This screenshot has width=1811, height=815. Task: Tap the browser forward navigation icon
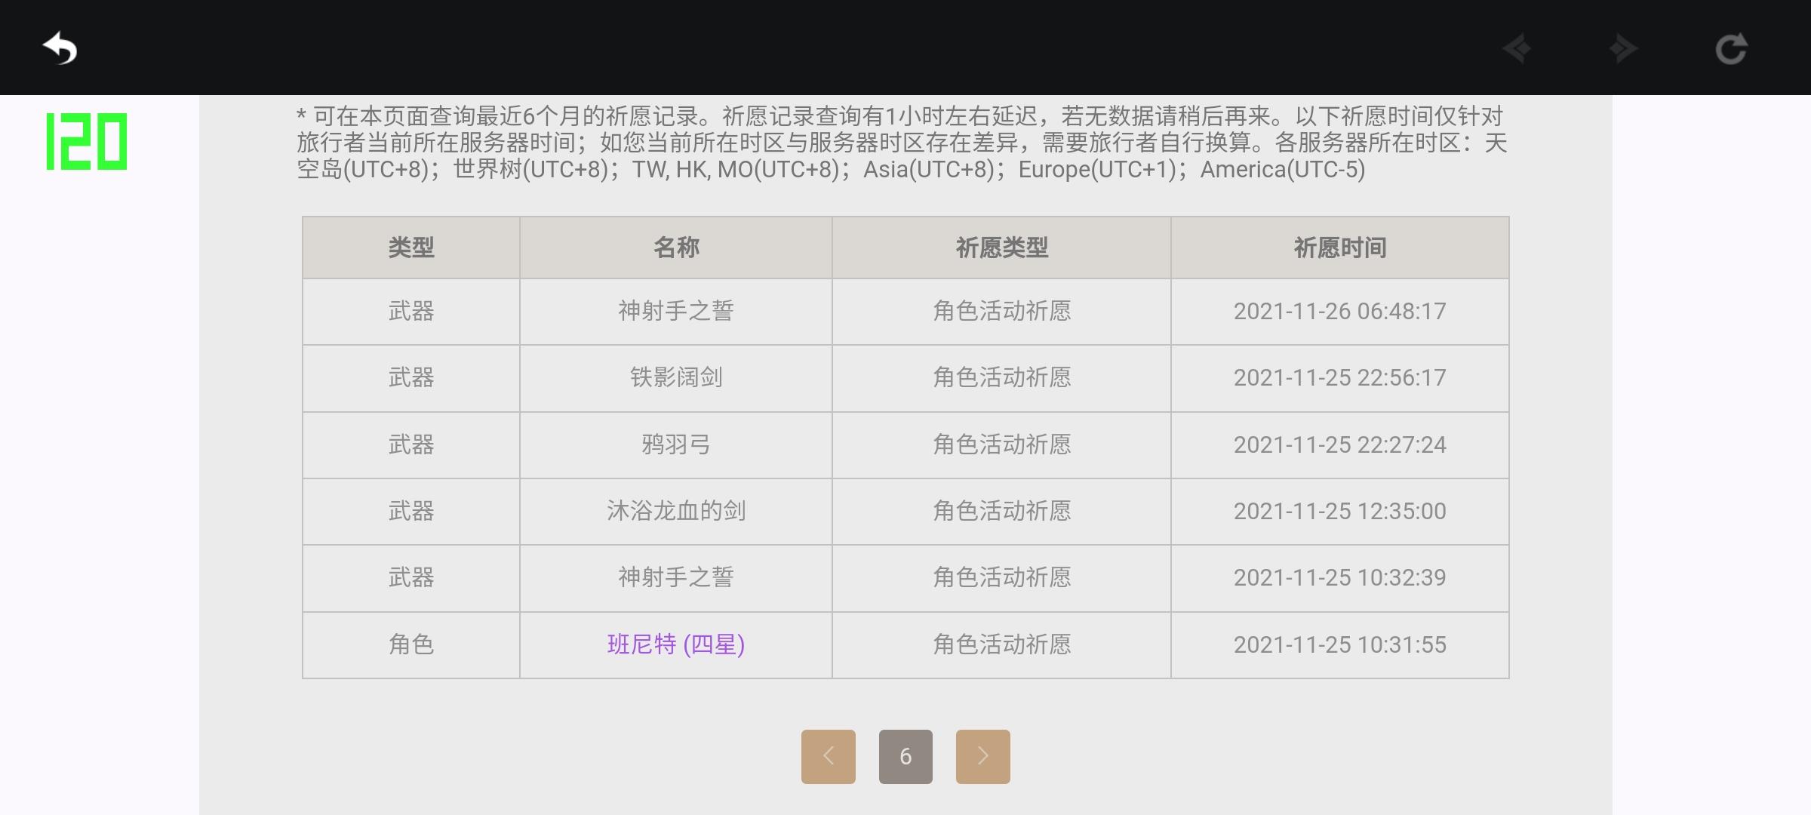pyautogui.click(x=1622, y=49)
